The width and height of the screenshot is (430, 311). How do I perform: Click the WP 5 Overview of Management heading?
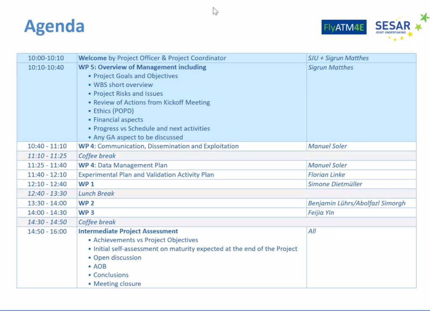click(142, 67)
